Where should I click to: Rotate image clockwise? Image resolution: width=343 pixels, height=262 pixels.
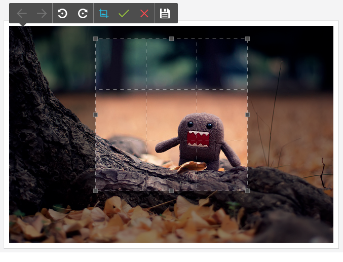(83, 14)
